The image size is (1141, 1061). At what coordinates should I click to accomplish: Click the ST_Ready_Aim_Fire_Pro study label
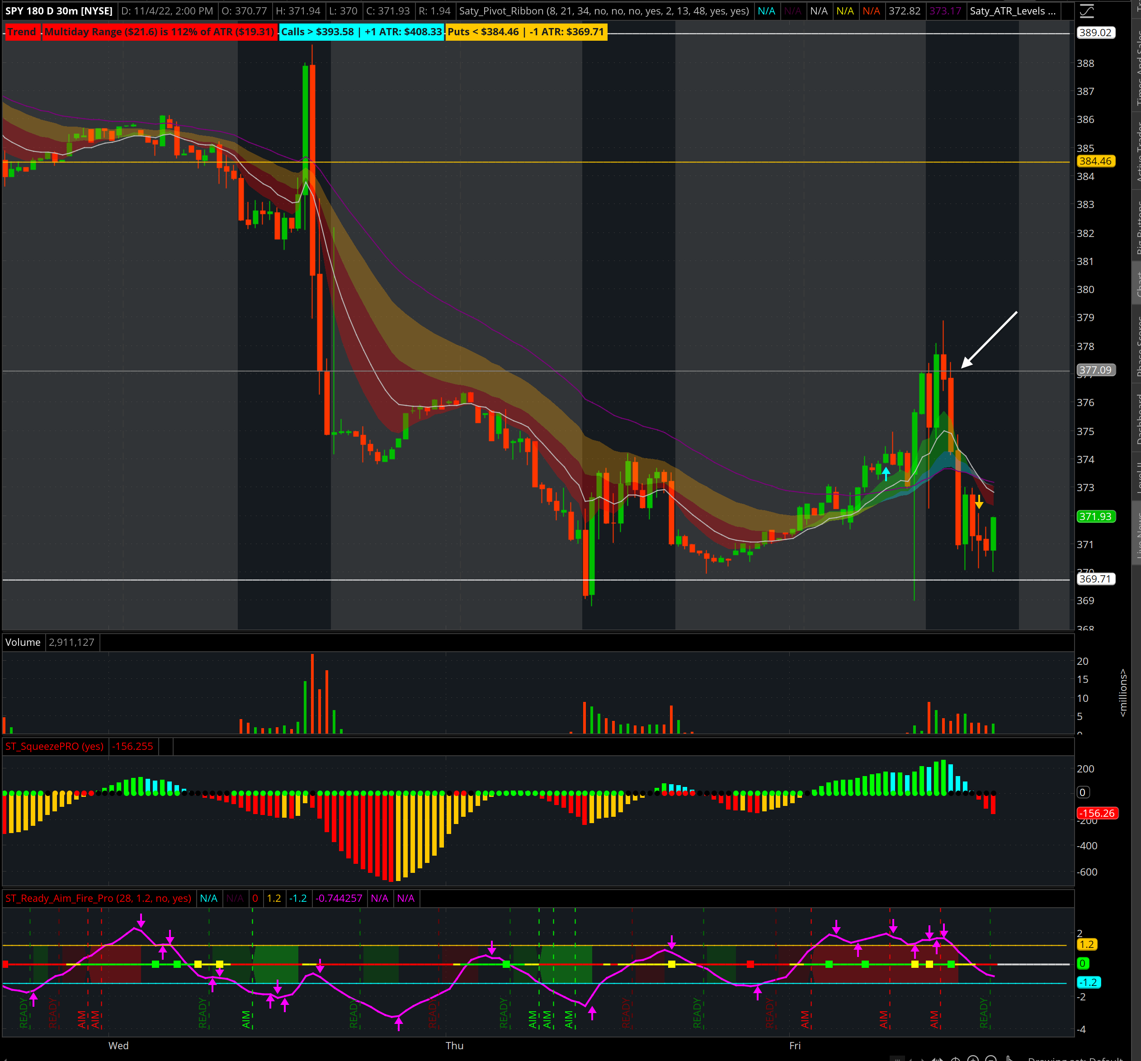pyautogui.click(x=98, y=898)
